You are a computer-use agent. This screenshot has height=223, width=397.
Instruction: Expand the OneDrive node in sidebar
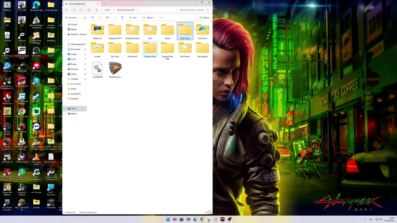click(65, 34)
